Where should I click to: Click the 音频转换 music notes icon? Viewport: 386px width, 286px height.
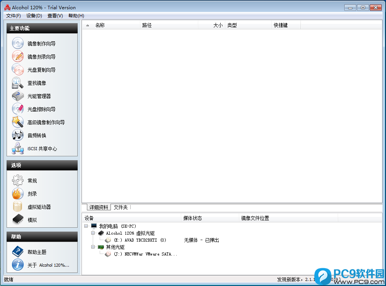coord(18,135)
